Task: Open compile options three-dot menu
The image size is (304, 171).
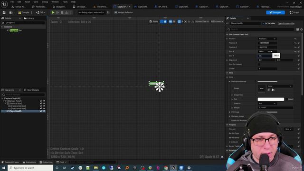Action: pyautogui.click(x=32, y=12)
